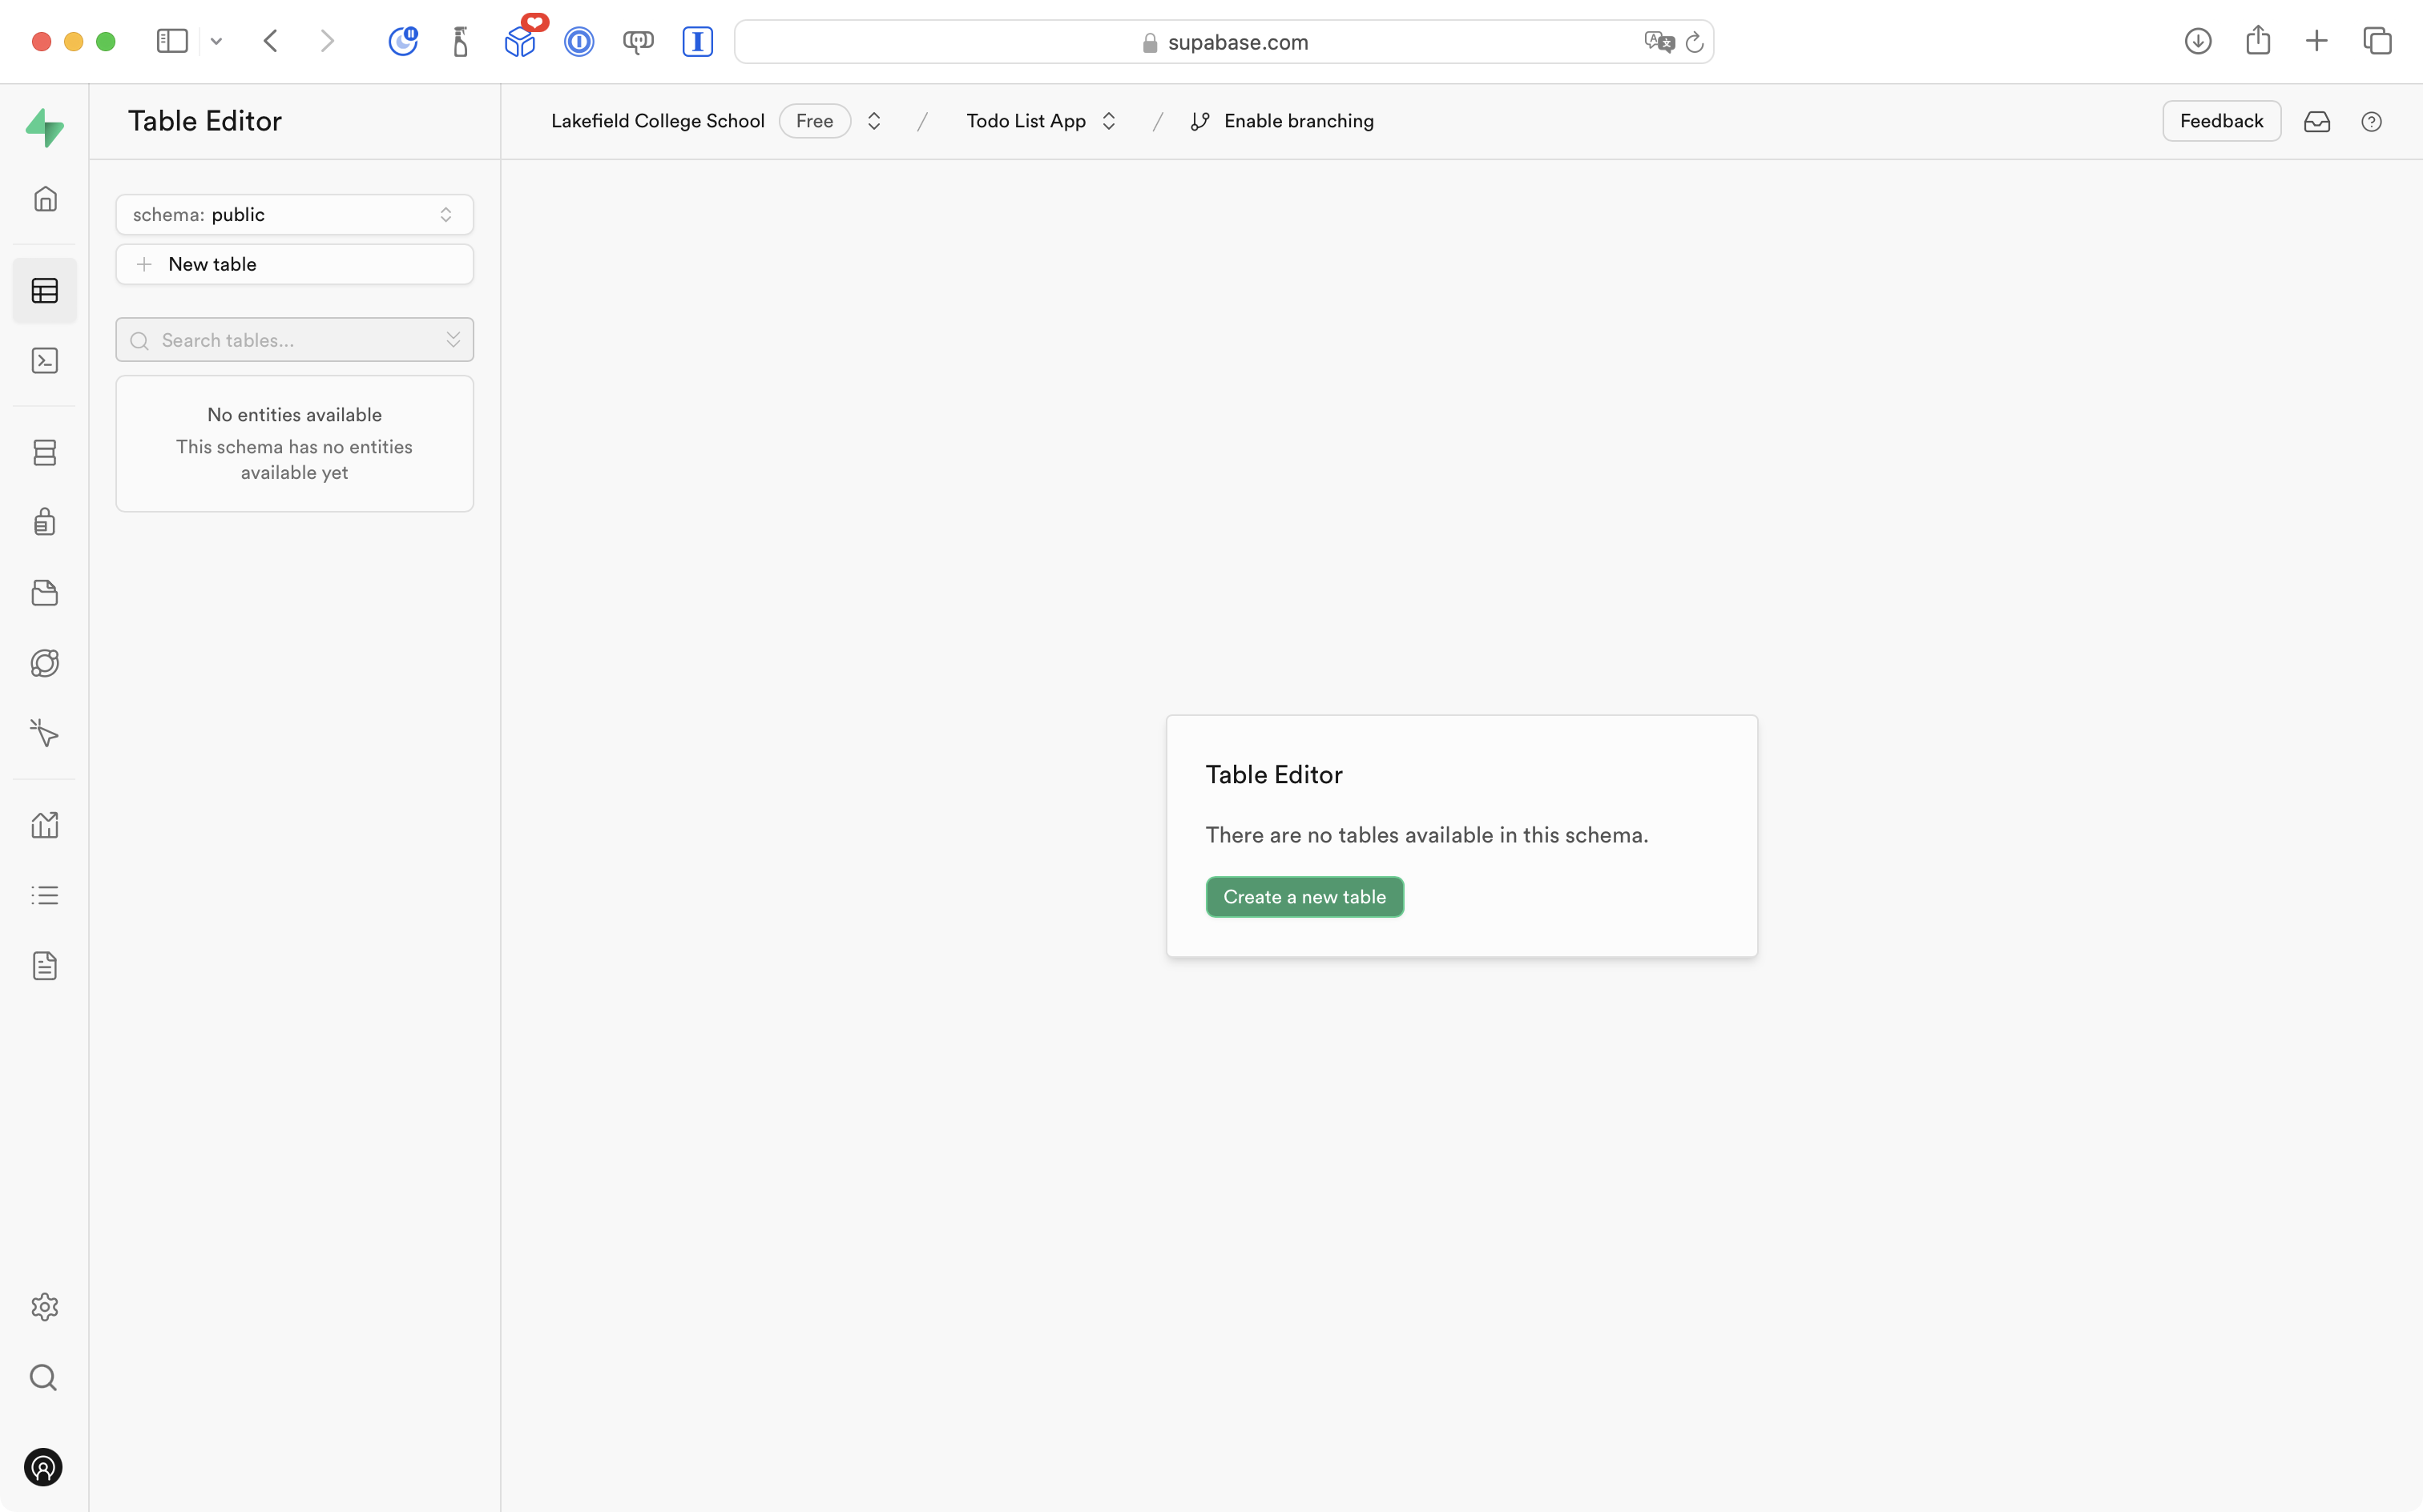Viewport: 2423px width, 1512px height.
Task: Open the Storage sidebar icon
Action: [45, 593]
